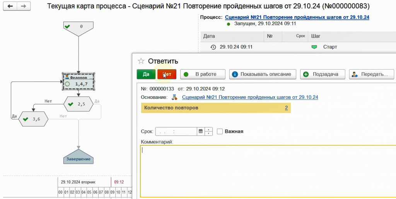Click the green Старт step icon

click(314, 47)
